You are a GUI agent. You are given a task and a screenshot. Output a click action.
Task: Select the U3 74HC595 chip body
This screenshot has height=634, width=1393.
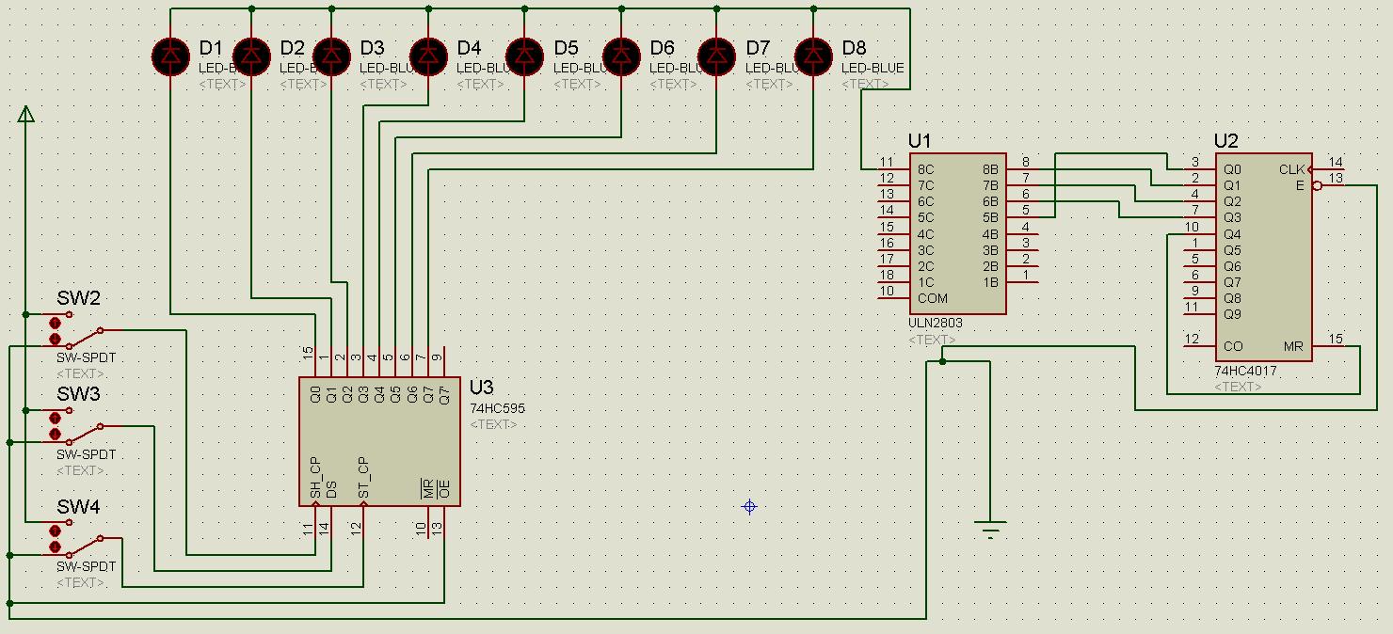click(x=380, y=442)
